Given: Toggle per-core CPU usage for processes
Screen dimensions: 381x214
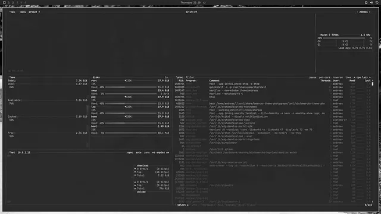Looking at the screenshot, I should tap(324, 77).
